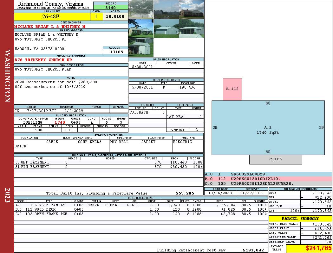Select the green record number 3440

point(110,7)
